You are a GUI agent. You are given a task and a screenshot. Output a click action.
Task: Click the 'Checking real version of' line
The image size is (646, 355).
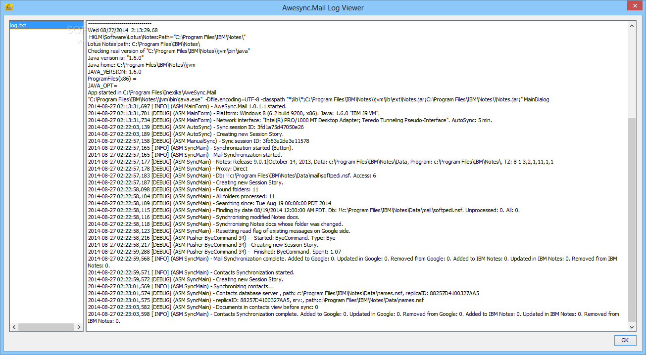[x=169, y=51]
